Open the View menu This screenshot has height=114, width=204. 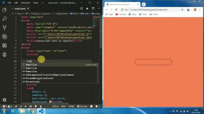(35, 3)
